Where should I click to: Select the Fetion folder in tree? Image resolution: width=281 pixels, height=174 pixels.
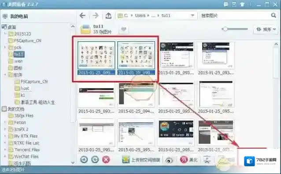tap(20, 122)
